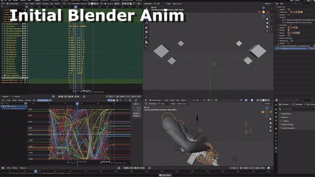This screenshot has height=177, width=315.
Task: Toggle snapping magnet in bottom viewport header
Action: tap(209, 100)
